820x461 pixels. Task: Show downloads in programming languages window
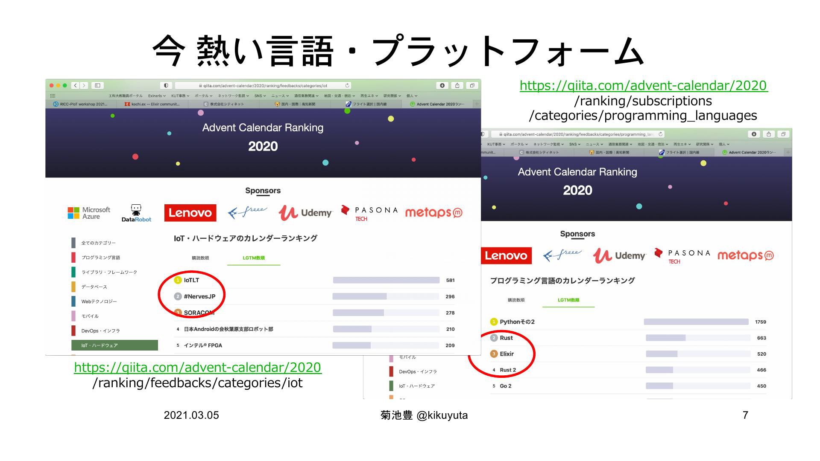point(754,134)
